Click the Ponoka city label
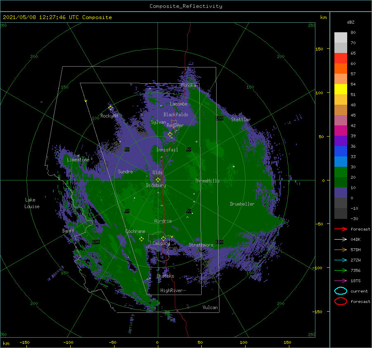 point(188,85)
